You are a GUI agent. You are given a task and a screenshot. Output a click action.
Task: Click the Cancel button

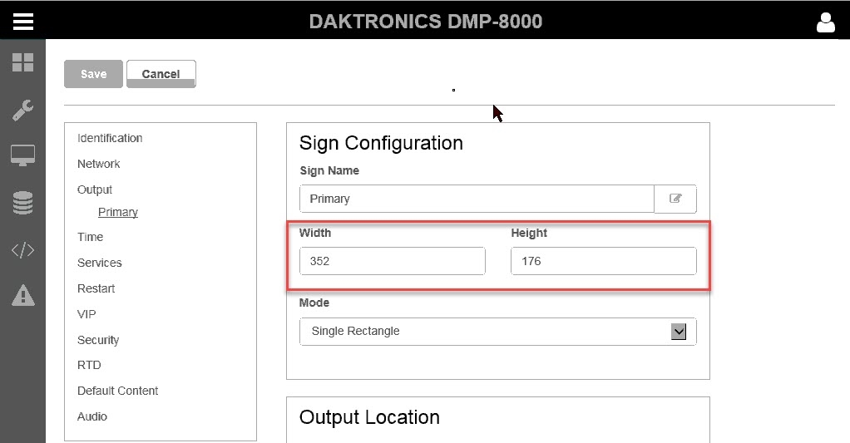click(161, 74)
